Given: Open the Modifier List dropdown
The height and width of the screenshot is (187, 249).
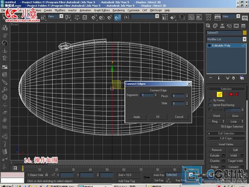Looking at the screenshot, I should [244, 39].
